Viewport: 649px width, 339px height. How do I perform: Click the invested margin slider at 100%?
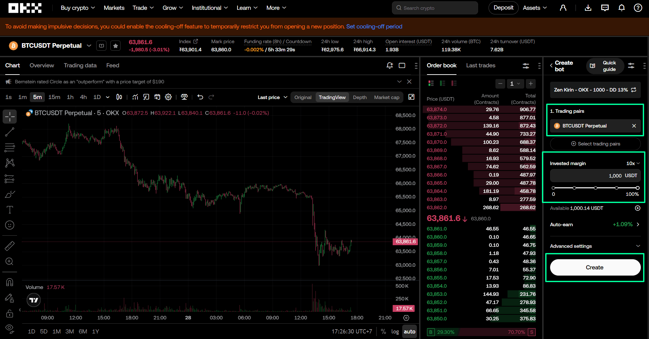pyautogui.click(x=637, y=188)
